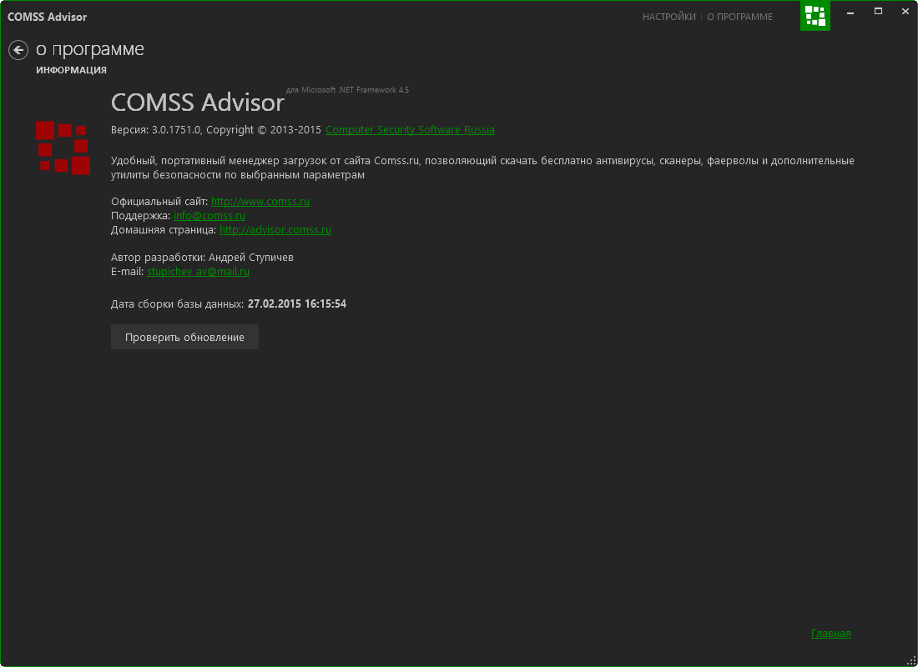Image resolution: width=918 pixels, height=667 pixels.
Task: Minimize the COMSS Advisor window
Action: pyautogui.click(x=850, y=13)
